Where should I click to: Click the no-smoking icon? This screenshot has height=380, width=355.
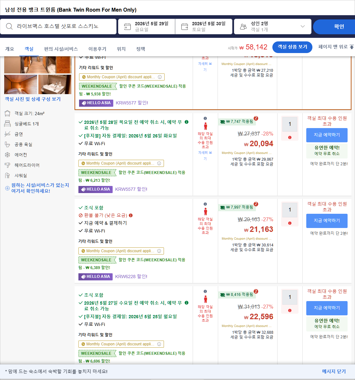[7, 134]
